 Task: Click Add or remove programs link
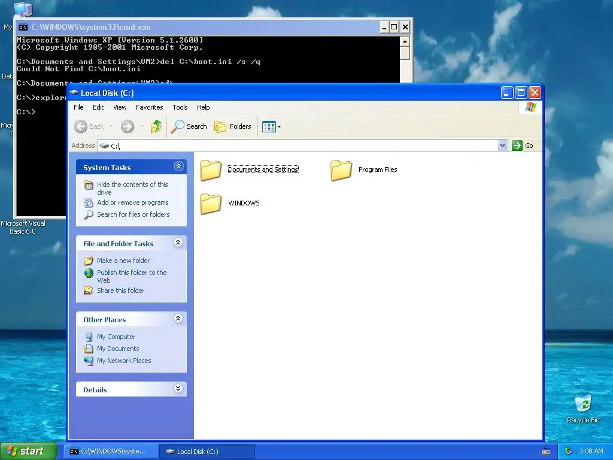(x=132, y=202)
